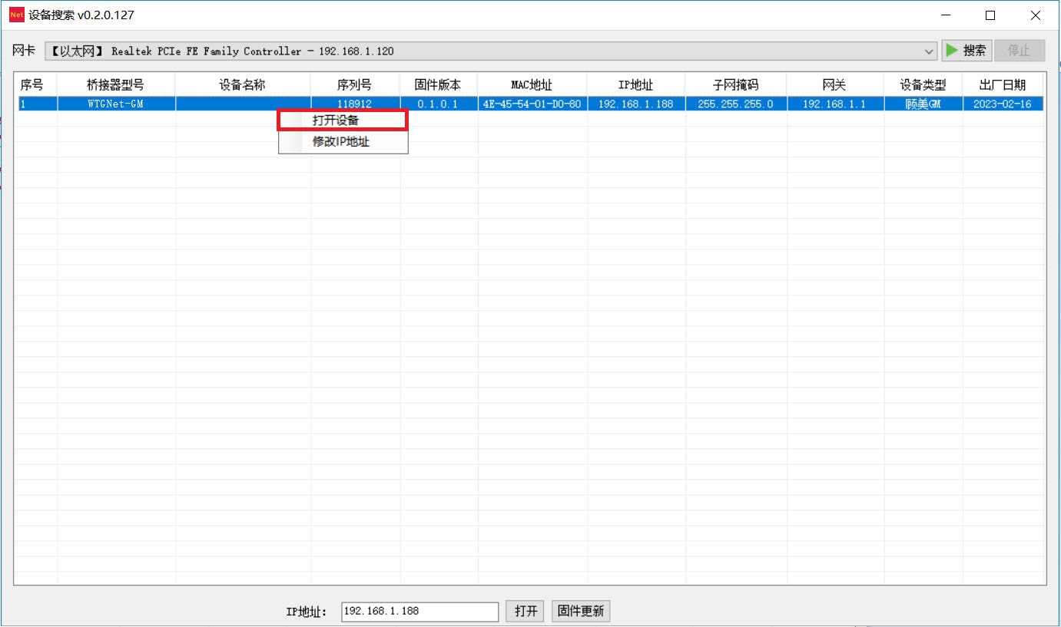Click the 序列号 column header
1061x627 pixels.
coord(354,84)
